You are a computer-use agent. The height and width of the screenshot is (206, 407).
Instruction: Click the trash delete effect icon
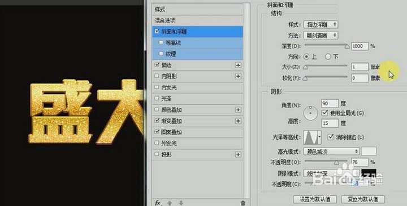click(243, 203)
